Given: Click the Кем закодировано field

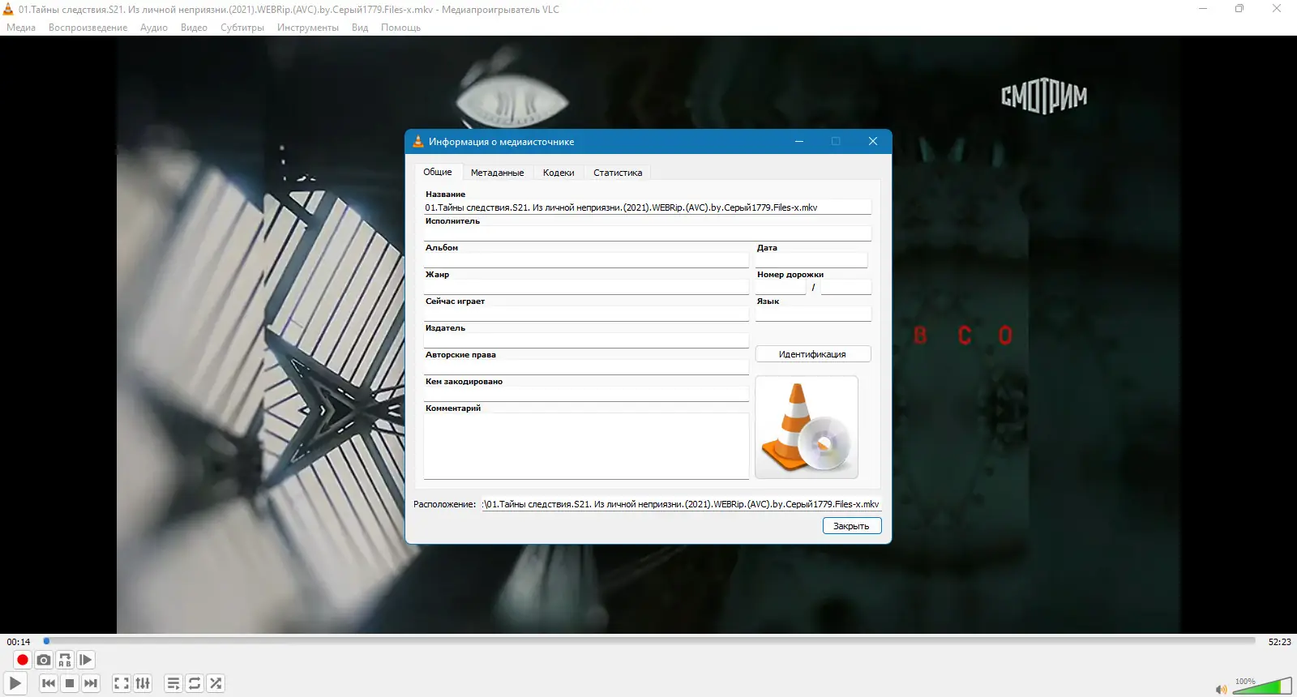Looking at the screenshot, I should click(586, 395).
